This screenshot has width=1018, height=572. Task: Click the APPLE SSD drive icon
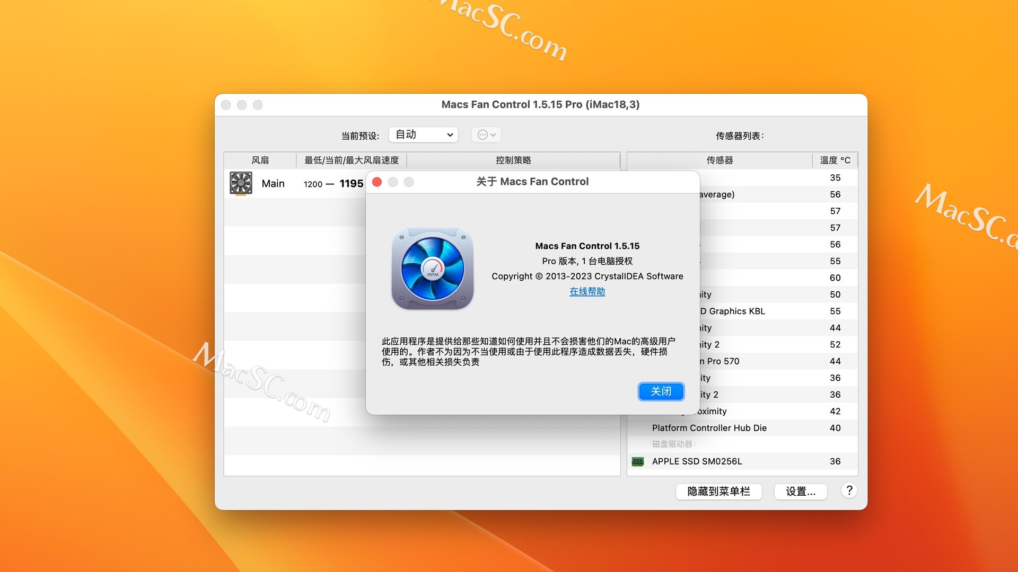tap(638, 461)
